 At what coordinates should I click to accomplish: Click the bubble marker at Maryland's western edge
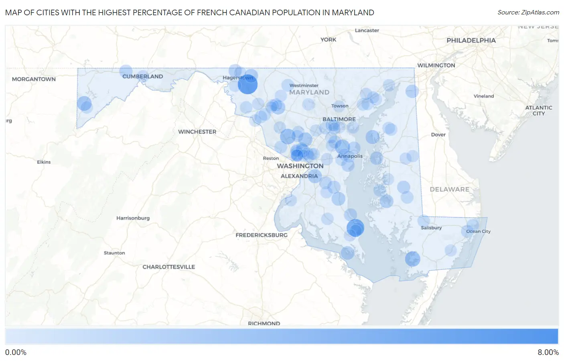pos(85,104)
